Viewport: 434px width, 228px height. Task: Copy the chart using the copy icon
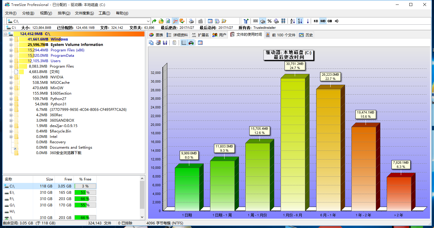click(x=151, y=43)
